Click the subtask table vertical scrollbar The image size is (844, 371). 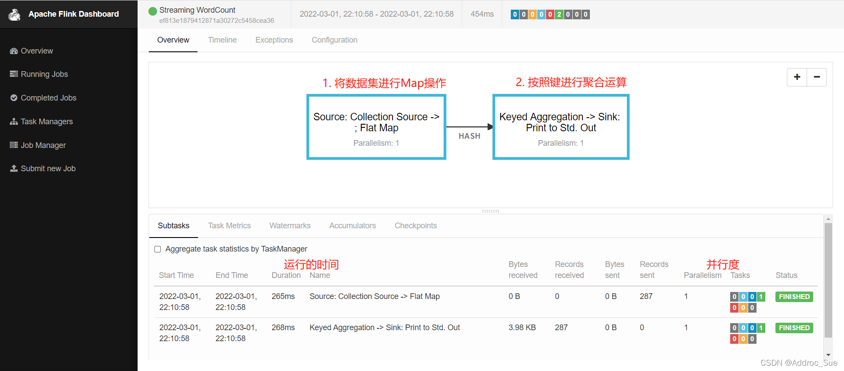click(x=828, y=281)
